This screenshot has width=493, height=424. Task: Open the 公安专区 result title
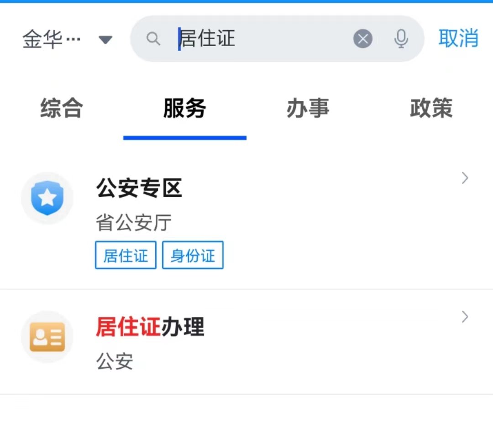139,188
